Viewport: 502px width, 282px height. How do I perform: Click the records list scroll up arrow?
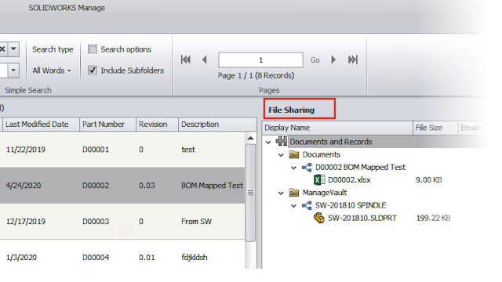pyautogui.click(x=250, y=138)
